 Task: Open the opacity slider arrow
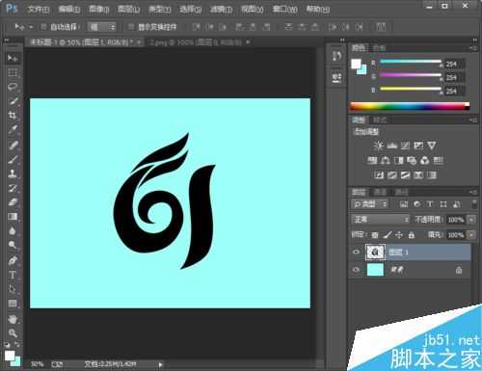click(471, 220)
